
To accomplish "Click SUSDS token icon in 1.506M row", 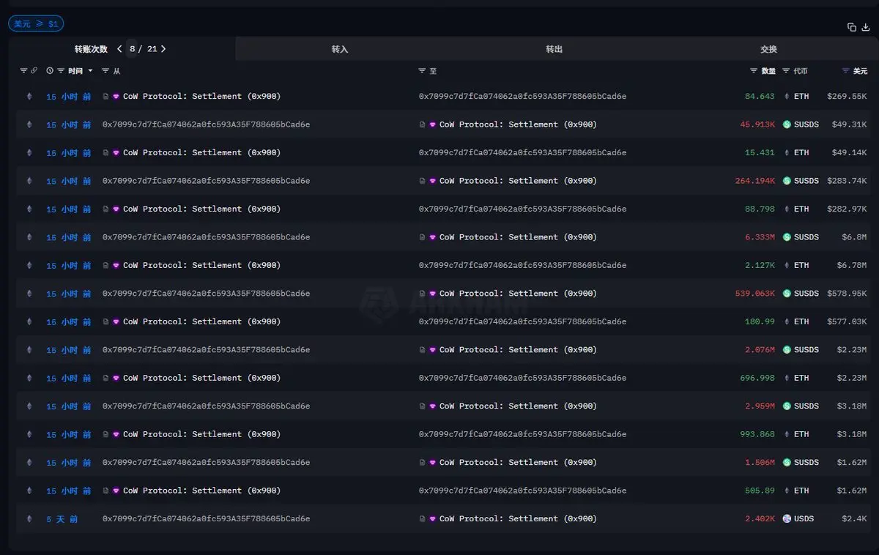I will (x=787, y=463).
